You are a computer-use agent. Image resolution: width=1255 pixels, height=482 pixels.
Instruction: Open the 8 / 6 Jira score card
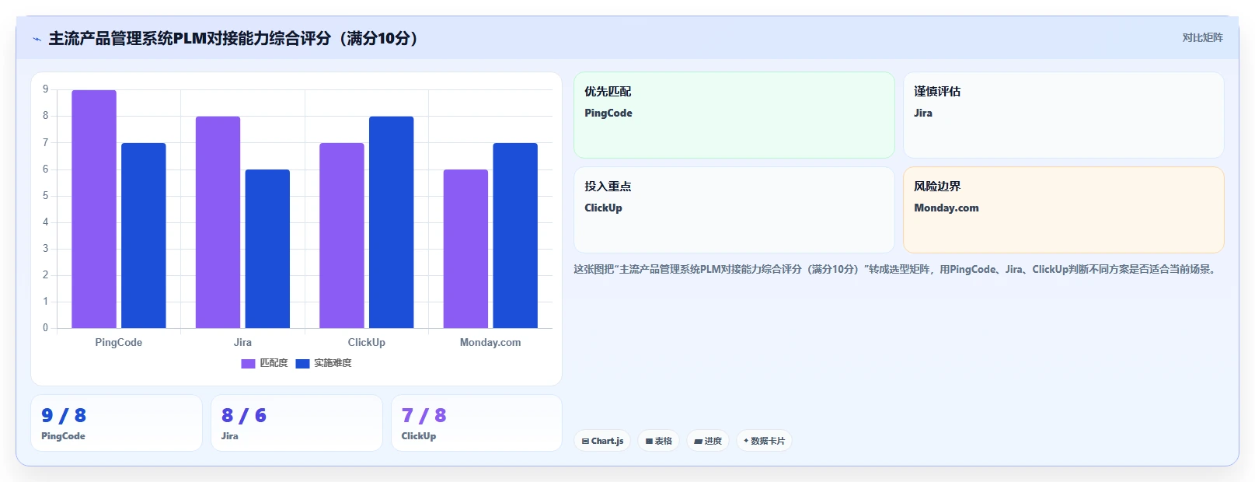[297, 423]
